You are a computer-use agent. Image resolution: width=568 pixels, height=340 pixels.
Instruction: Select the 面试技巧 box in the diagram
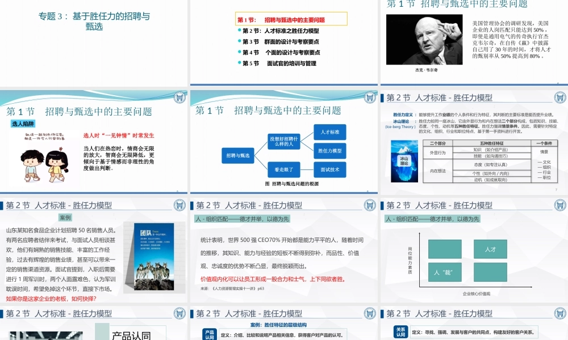click(329, 170)
